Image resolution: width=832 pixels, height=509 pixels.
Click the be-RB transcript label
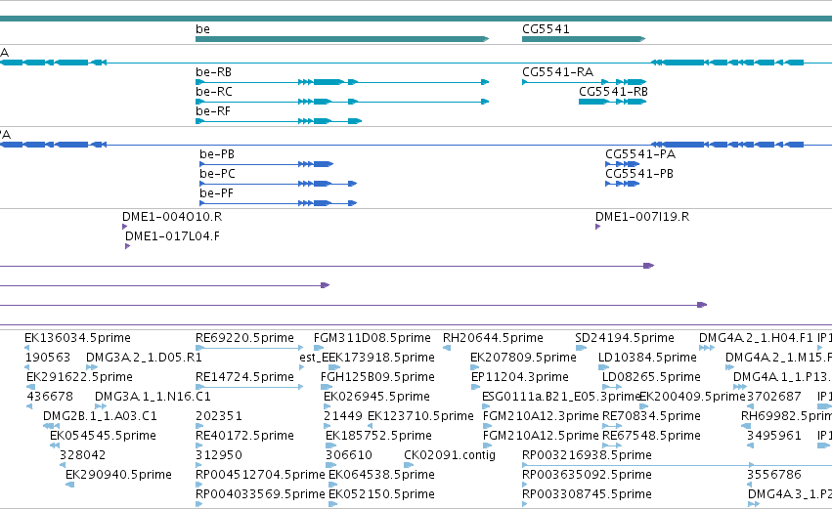click(213, 72)
